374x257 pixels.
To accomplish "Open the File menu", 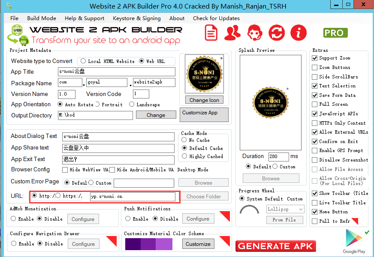I will point(14,18).
